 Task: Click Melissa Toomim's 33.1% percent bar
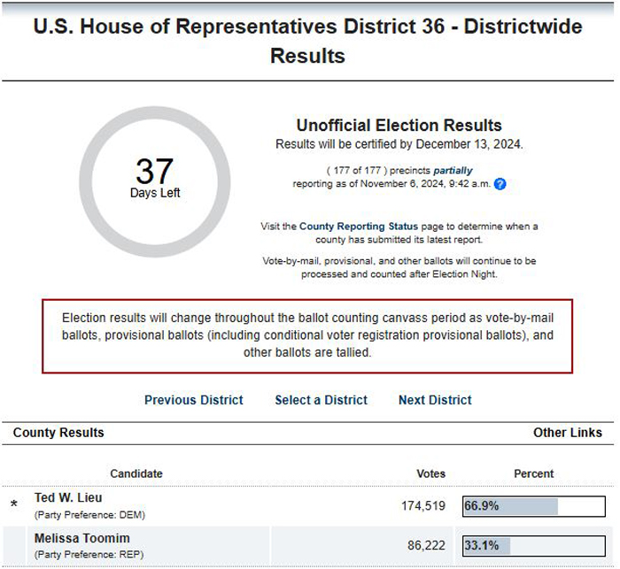tap(534, 546)
